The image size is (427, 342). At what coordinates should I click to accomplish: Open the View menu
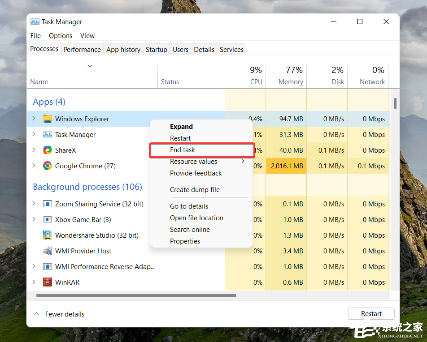(x=87, y=36)
